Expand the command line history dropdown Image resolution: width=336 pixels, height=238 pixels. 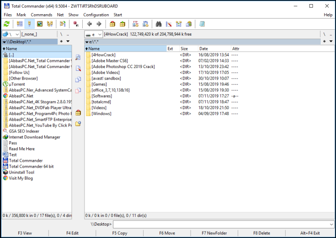[x=331, y=224]
